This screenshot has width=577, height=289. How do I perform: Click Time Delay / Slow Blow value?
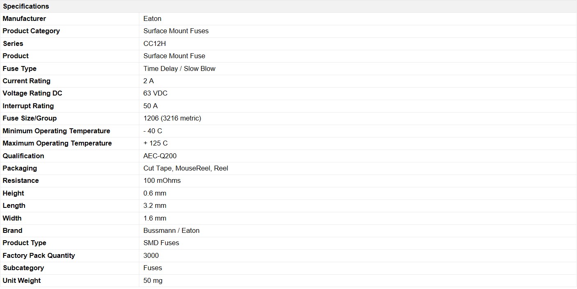coord(179,68)
